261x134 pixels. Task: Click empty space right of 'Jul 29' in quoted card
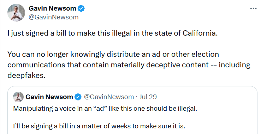(x=206, y=97)
